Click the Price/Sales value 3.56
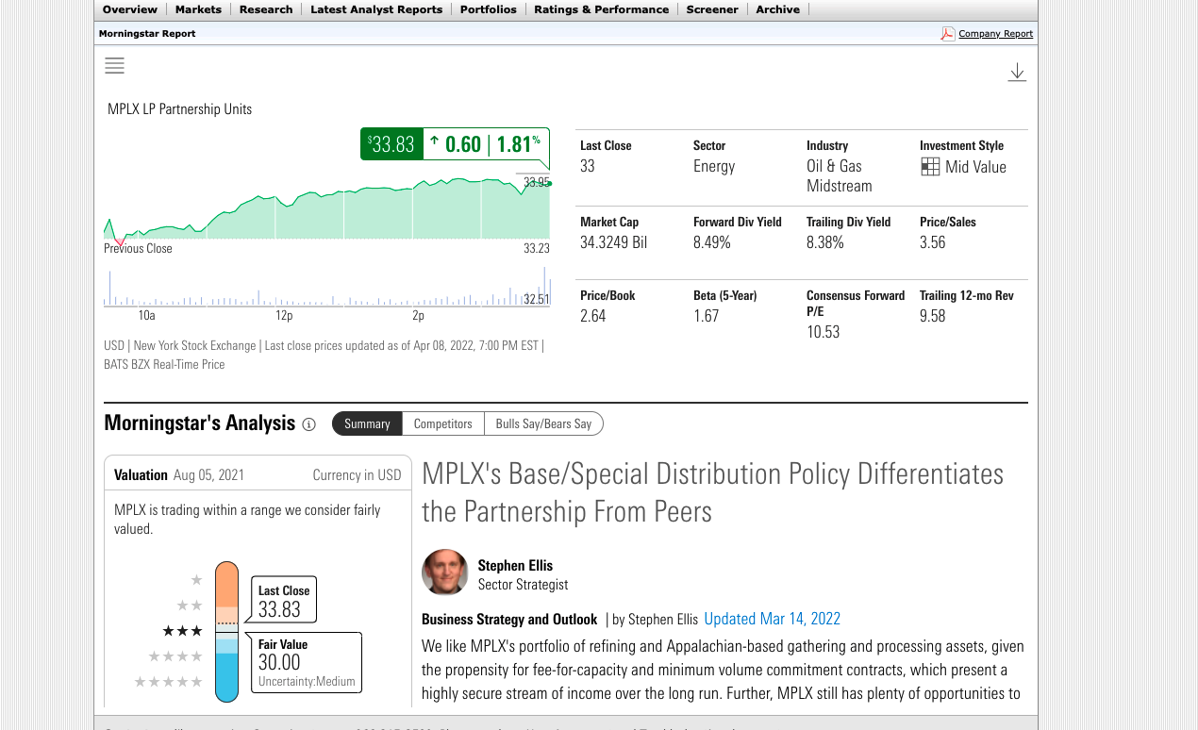 (933, 242)
